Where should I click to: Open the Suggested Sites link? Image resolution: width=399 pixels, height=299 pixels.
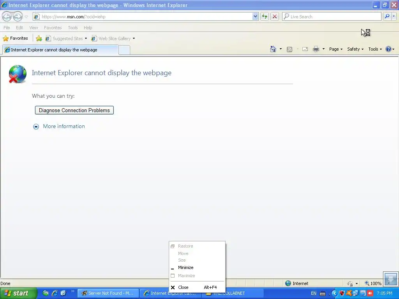tap(64, 39)
